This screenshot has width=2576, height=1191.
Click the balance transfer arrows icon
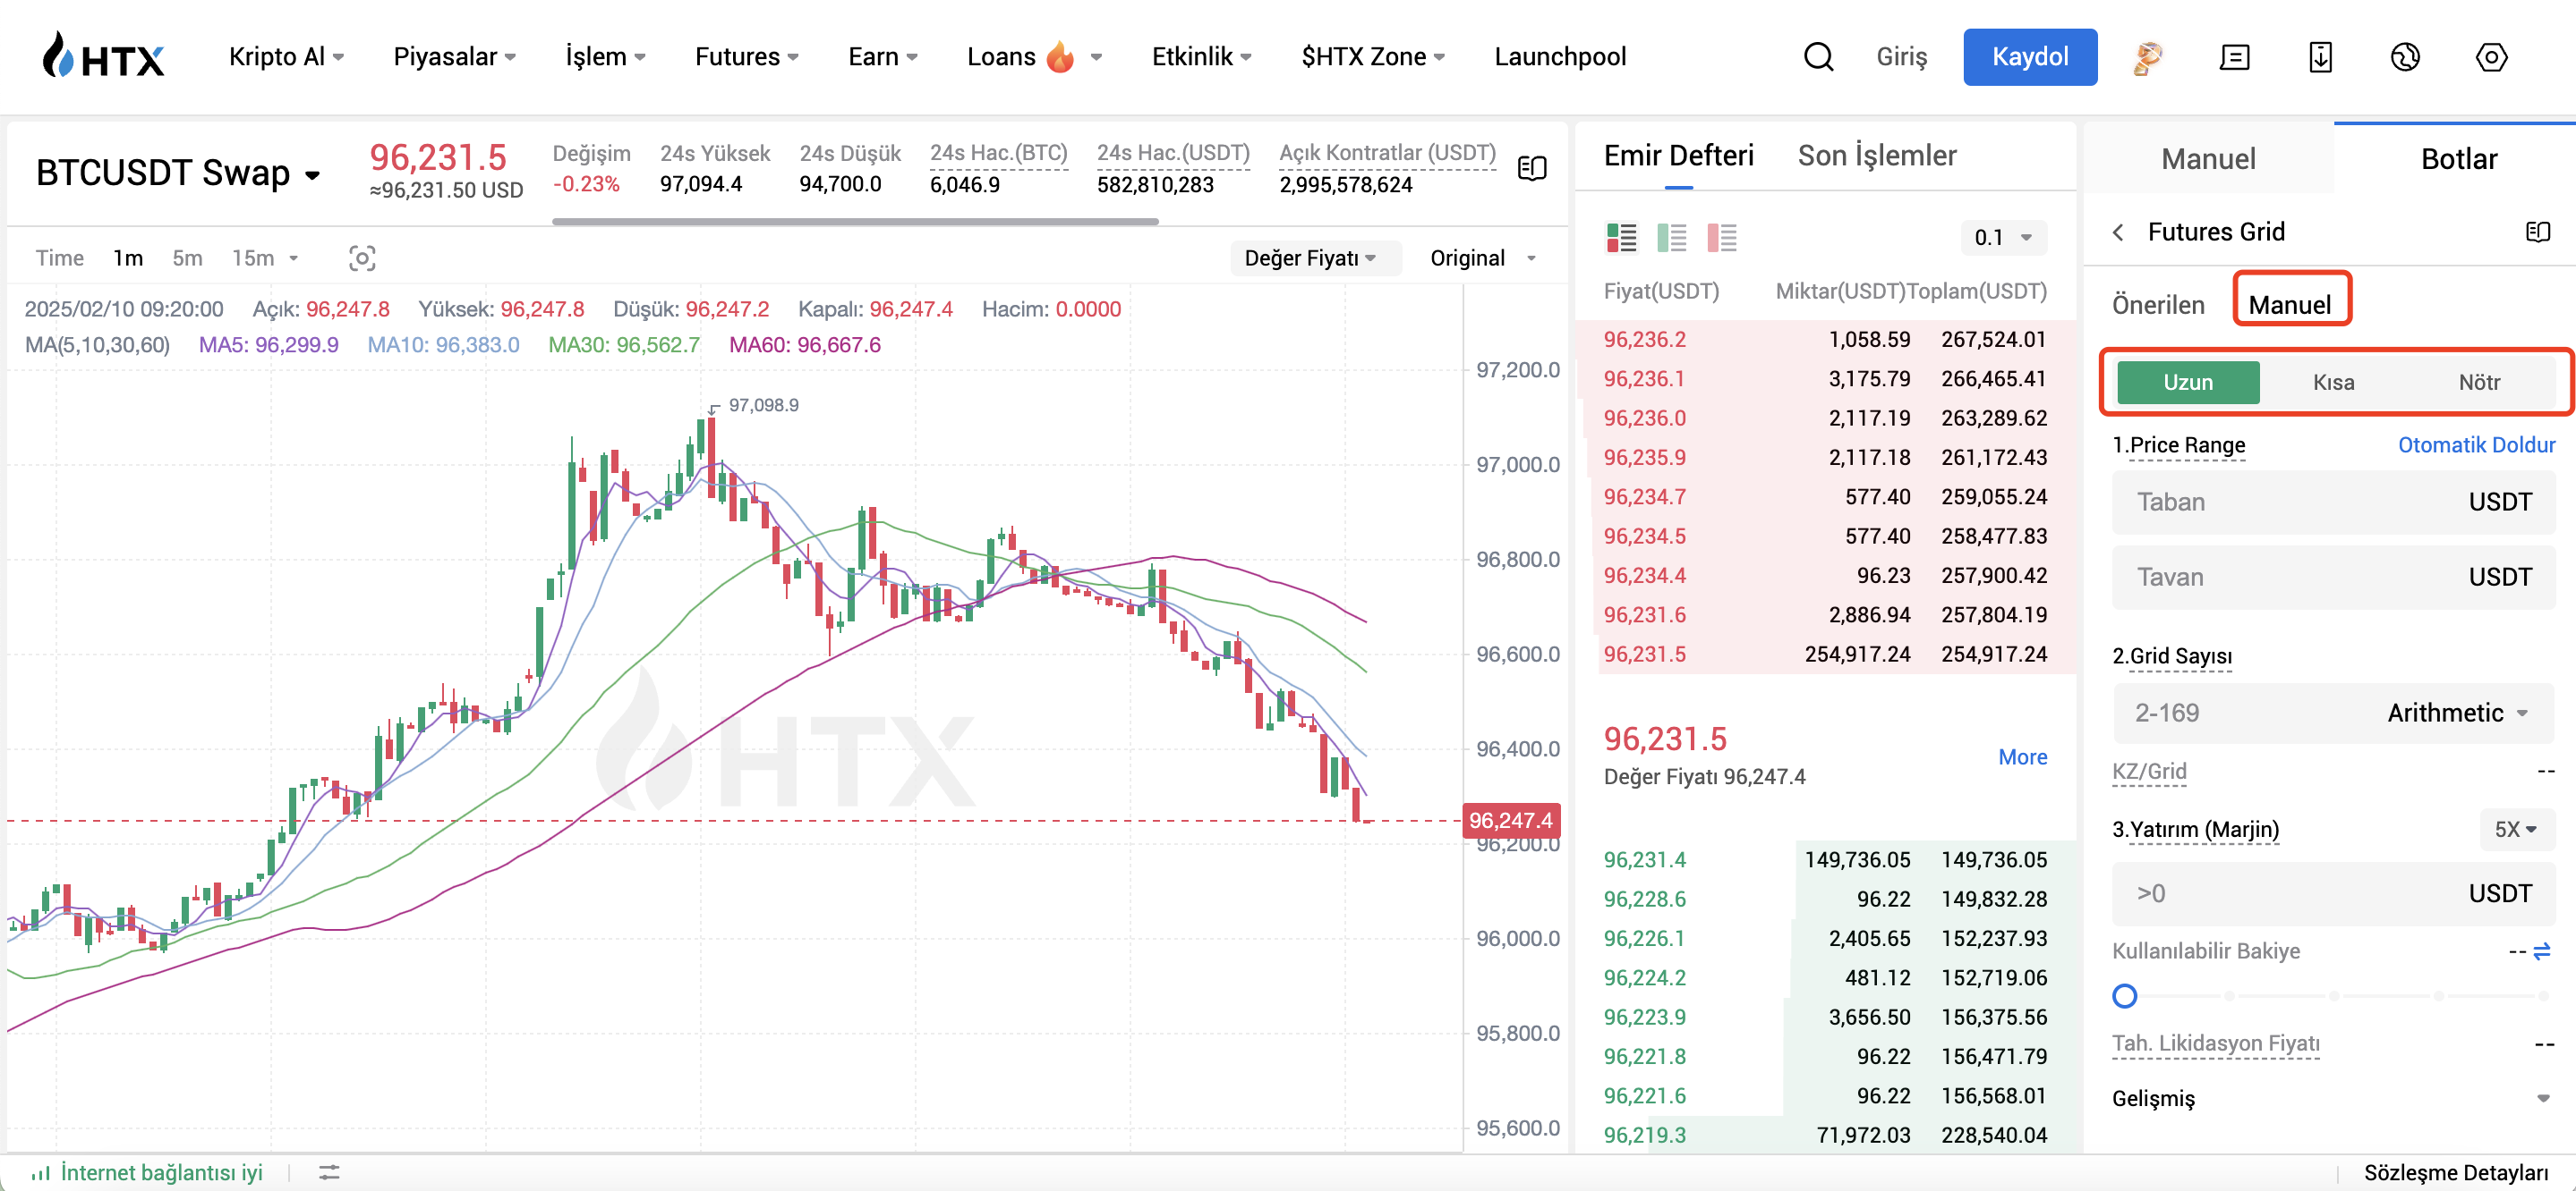(2541, 951)
